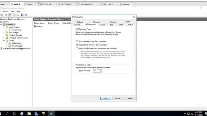This screenshot has height=116, width=207.
Task: Select Multicast Transmissions node
Action: coord(18,38)
